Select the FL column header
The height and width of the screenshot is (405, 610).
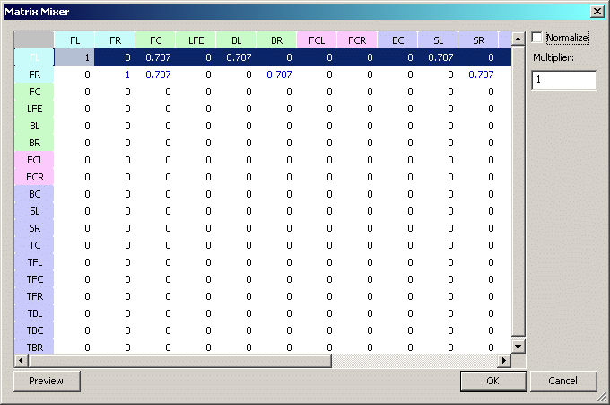click(74, 40)
